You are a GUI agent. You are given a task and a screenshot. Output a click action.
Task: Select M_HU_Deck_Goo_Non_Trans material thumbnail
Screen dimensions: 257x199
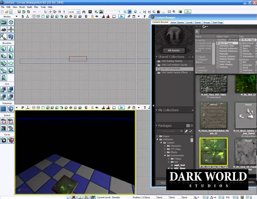tap(214, 152)
